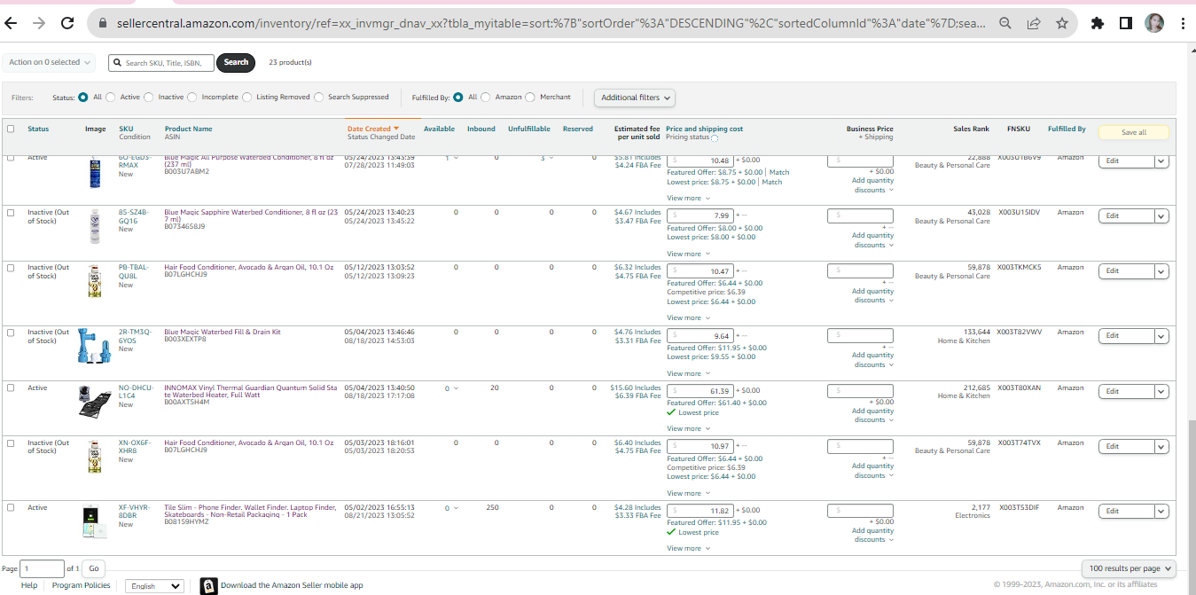Open the Chrome three-dot menu

(1183, 24)
